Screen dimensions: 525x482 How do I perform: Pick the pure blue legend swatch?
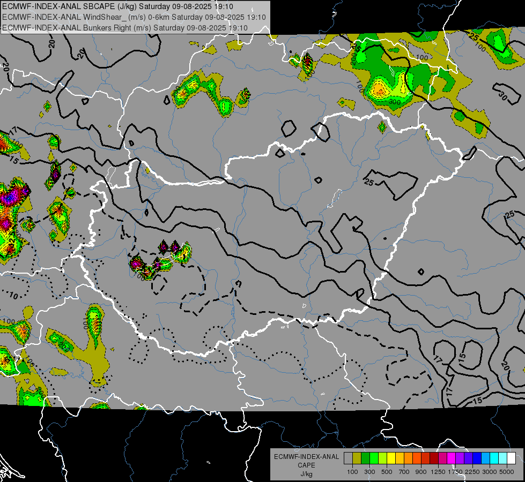pyautogui.click(x=477, y=458)
